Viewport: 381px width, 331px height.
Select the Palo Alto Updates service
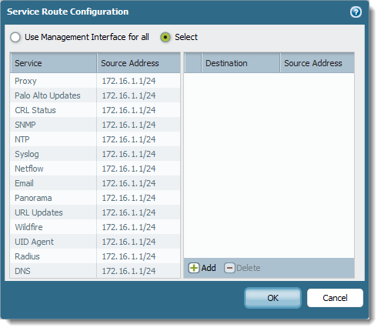pos(95,95)
